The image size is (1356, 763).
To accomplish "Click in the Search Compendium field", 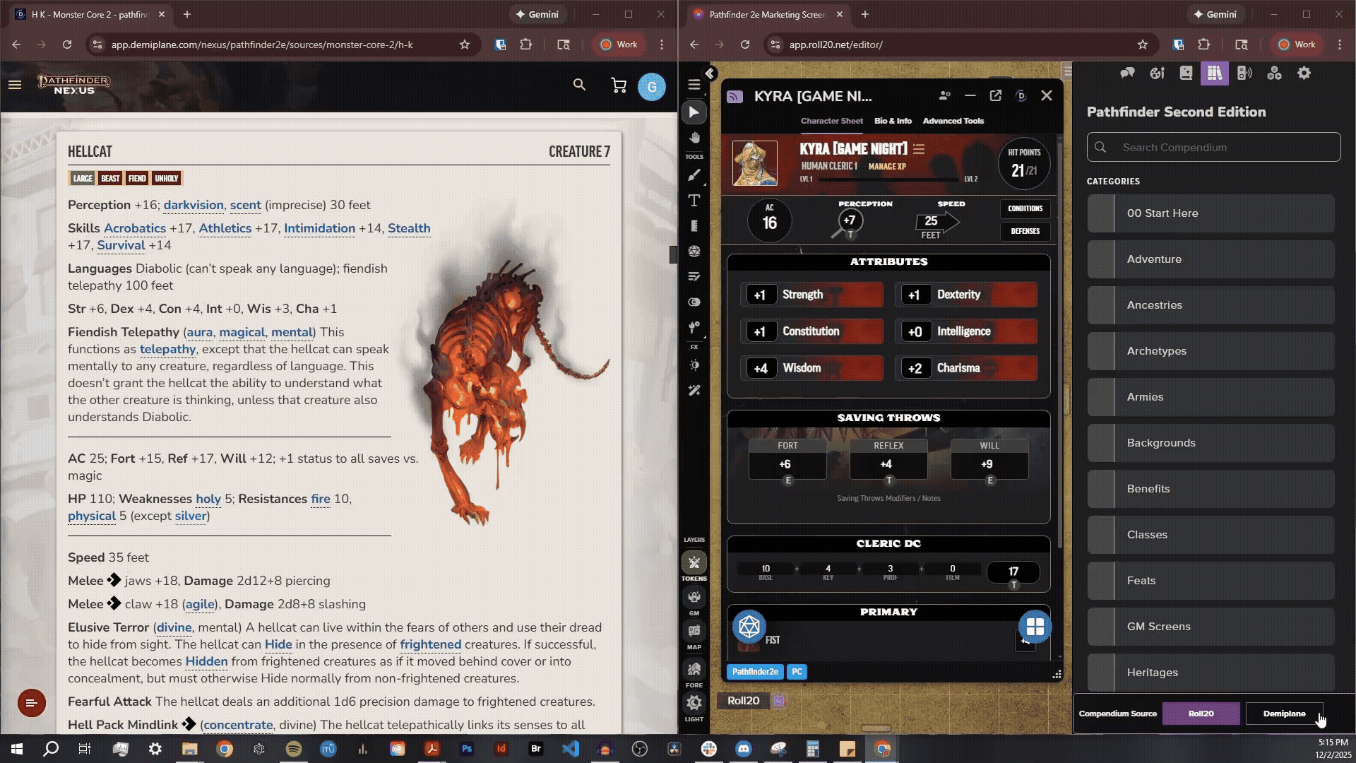I will pyautogui.click(x=1213, y=147).
